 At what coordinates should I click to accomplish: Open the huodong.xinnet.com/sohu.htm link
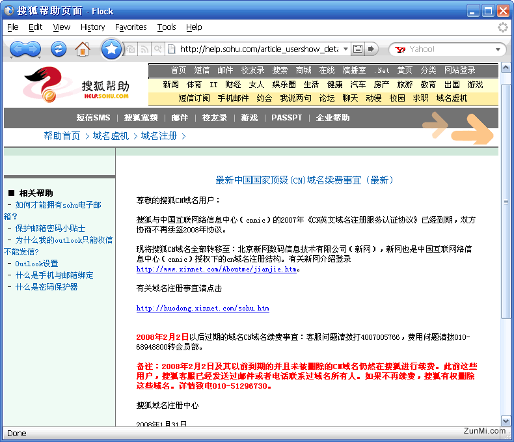[x=202, y=309]
